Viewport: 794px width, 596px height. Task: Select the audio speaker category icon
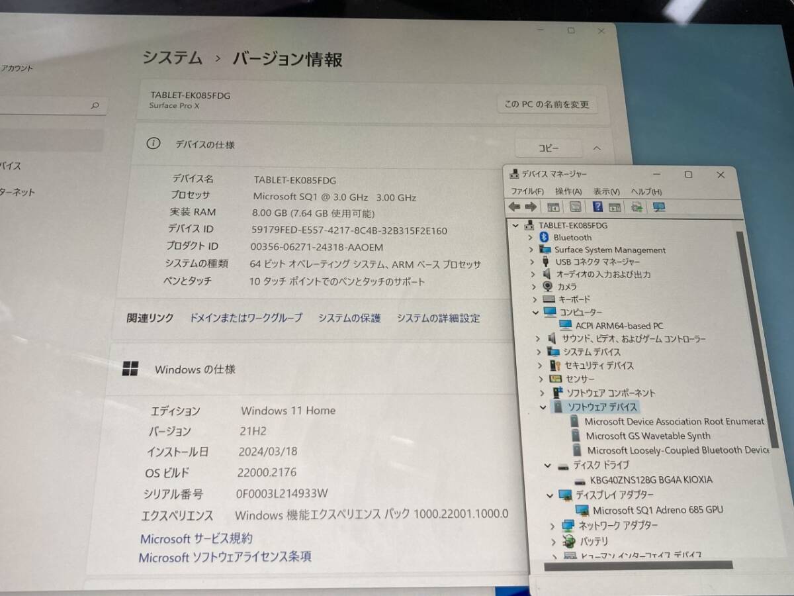(547, 274)
